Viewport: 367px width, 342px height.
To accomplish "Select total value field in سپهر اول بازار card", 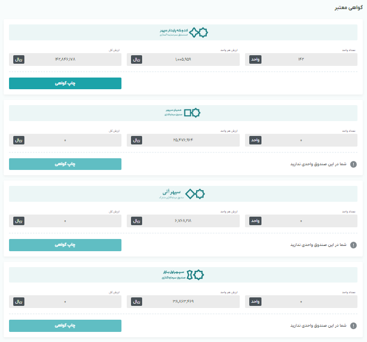I will (65, 302).
